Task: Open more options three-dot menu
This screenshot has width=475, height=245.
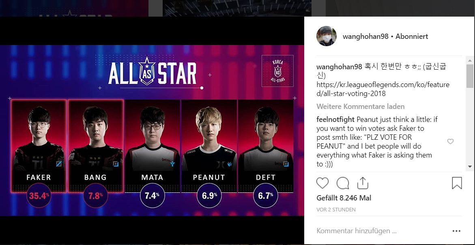Action: 456,231
